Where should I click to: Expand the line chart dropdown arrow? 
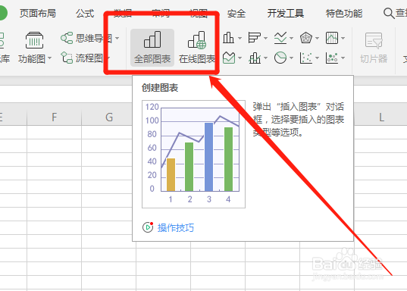[291, 38]
